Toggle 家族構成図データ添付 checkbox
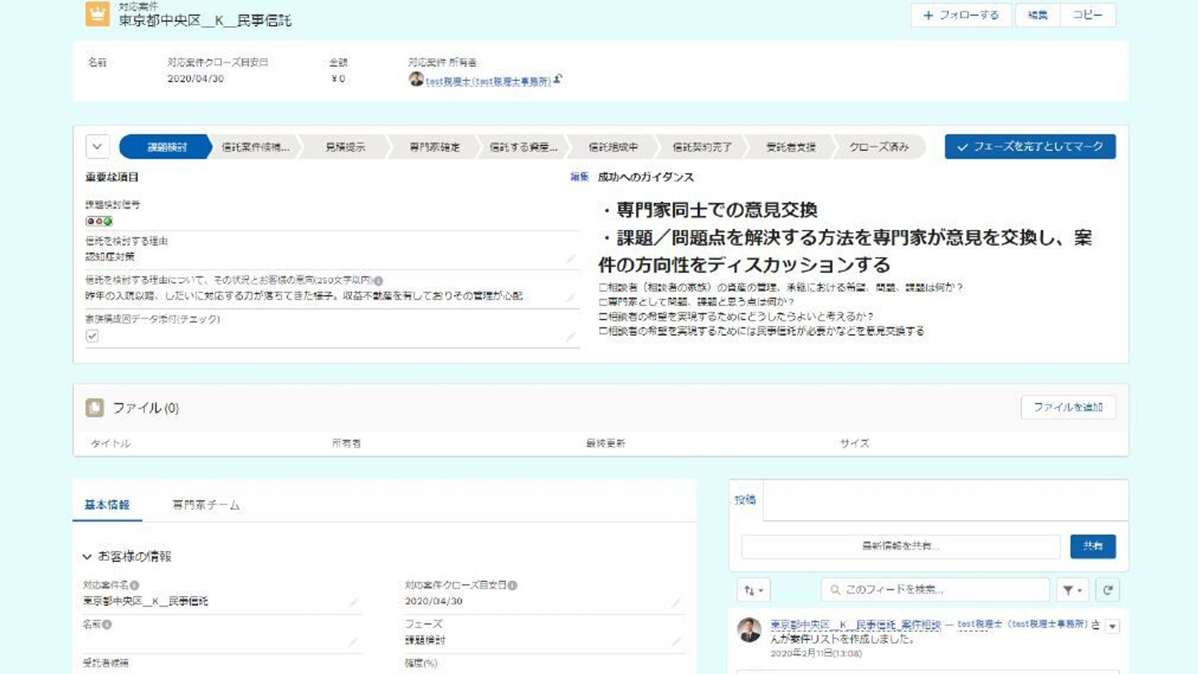The height and width of the screenshot is (674, 1198). click(x=92, y=336)
